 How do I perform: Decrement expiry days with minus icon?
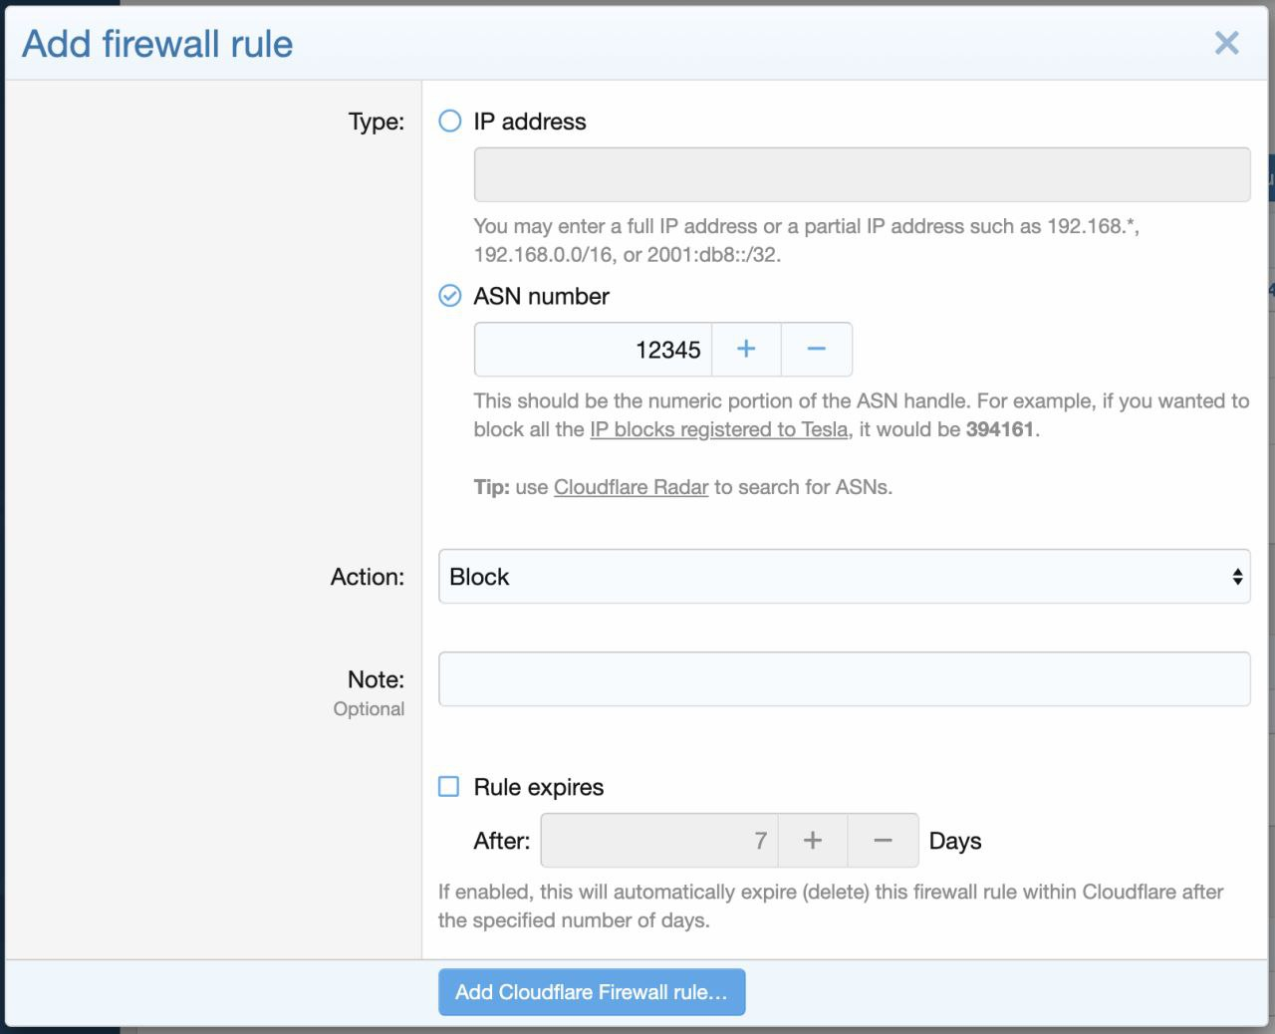coord(883,841)
